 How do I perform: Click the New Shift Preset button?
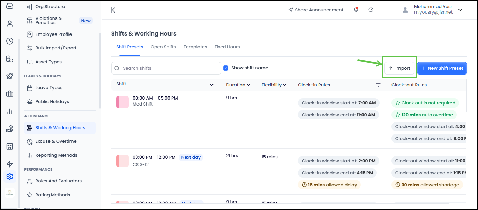point(442,68)
